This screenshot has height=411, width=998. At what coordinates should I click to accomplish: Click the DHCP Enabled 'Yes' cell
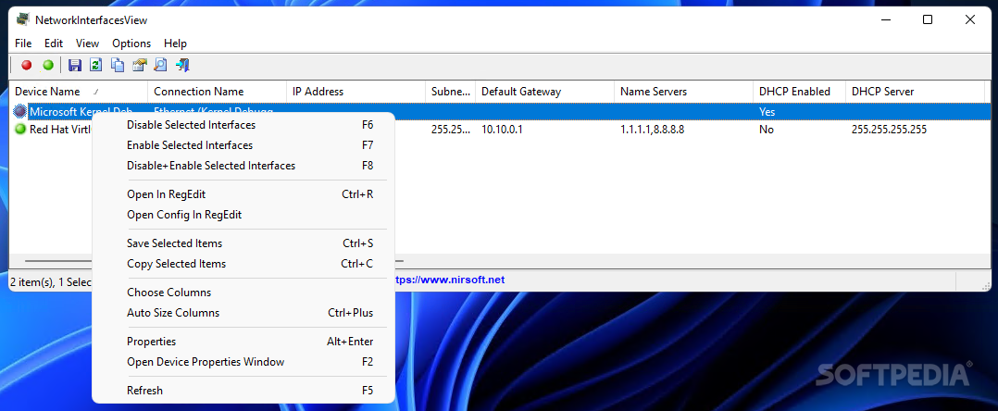767,112
